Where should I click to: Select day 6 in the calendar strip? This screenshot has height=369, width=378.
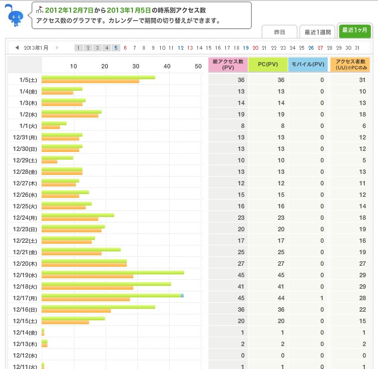tap(125, 48)
